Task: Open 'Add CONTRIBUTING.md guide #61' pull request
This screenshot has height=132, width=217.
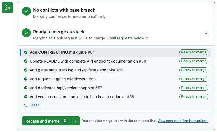Action: (x=62, y=52)
